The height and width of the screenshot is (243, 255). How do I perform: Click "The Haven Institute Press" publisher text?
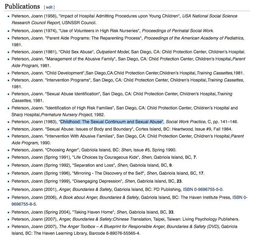tap(205, 197)
